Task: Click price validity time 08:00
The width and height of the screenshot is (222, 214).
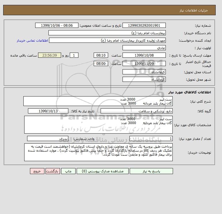Action: 101,63
